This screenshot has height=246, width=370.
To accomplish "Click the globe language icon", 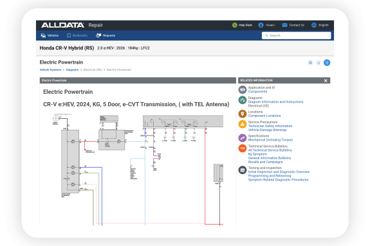I will (x=314, y=25).
